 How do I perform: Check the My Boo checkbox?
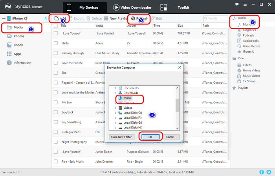56,102
